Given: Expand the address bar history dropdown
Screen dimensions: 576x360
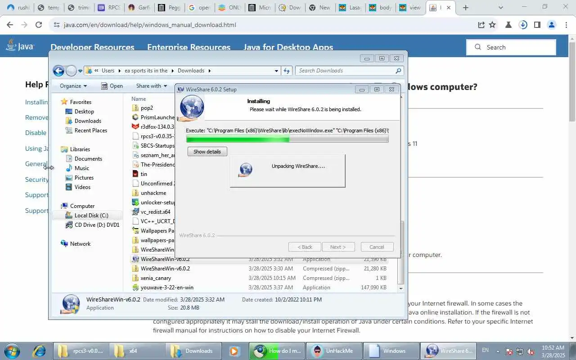Looking at the screenshot, I should (x=276, y=71).
